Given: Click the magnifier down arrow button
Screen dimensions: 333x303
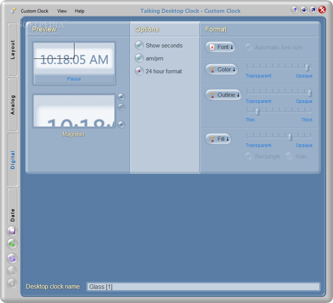Looking at the screenshot, I should [121, 125].
